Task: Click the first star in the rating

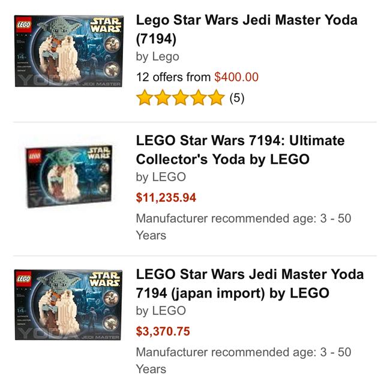Action: [x=145, y=98]
